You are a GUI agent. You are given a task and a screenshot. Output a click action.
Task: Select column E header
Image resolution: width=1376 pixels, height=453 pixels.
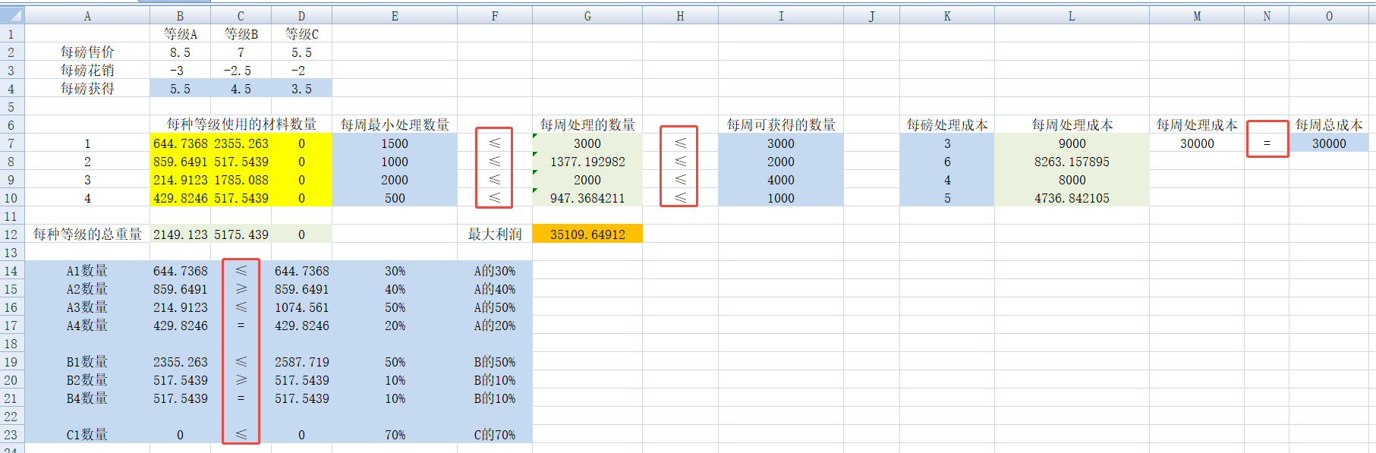click(x=395, y=16)
